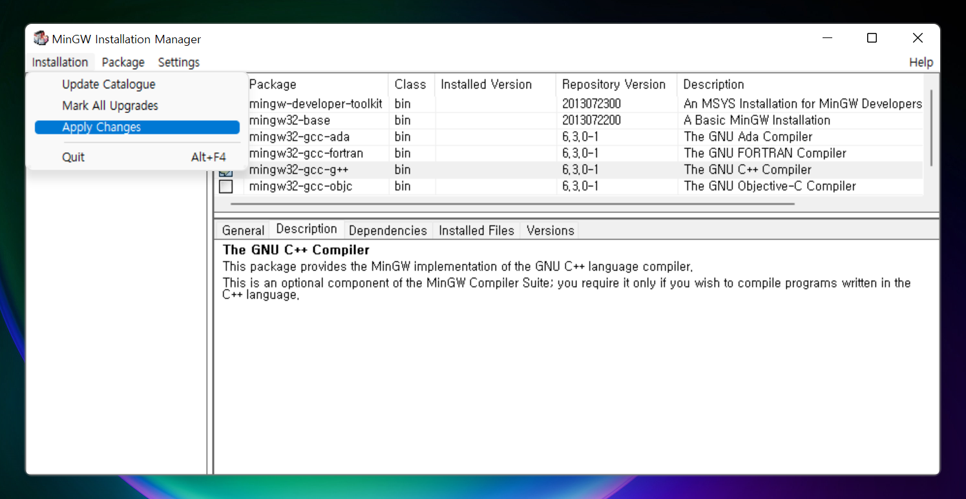The image size is (966, 499).
Task: Click Apply Changes in the Installation menu
Action: (x=137, y=127)
